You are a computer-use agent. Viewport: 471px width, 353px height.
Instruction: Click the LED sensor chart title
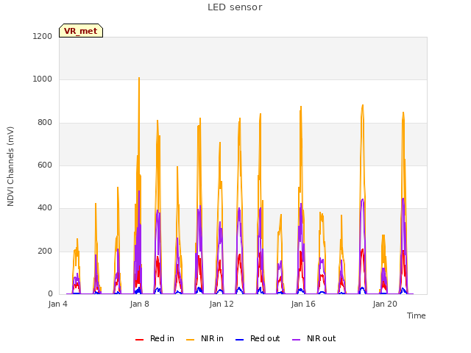[x=235, y=7]
